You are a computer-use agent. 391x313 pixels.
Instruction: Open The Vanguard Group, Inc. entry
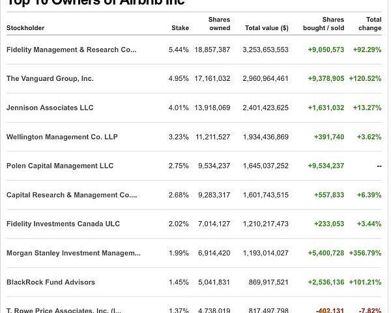point(50,78)
